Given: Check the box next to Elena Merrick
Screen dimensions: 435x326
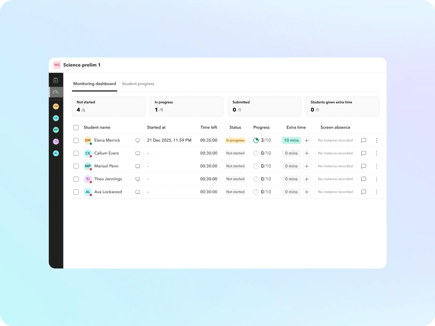Looking at the screenshot, I should point(76,141).
